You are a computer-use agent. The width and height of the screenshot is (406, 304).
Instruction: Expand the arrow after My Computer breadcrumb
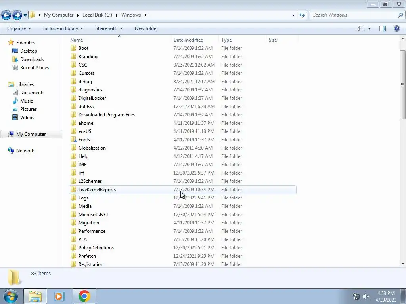pos(78,15)
